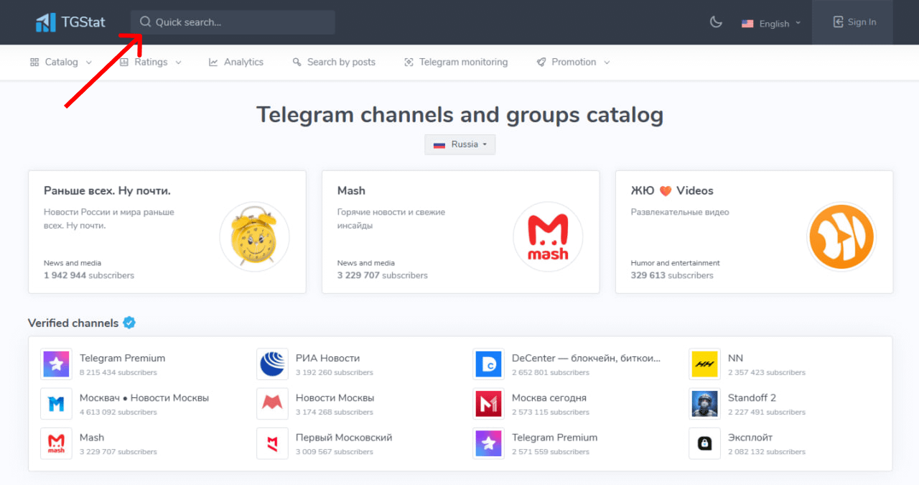Click the Mash channel logo in featured card
Image resolution: width=919 pixels, height=485 pixels.
[548, 237]
